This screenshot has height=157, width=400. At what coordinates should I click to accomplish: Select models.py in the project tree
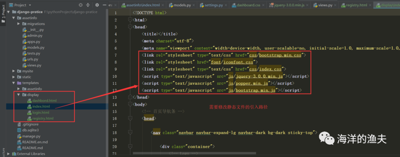tap(36, 47)
